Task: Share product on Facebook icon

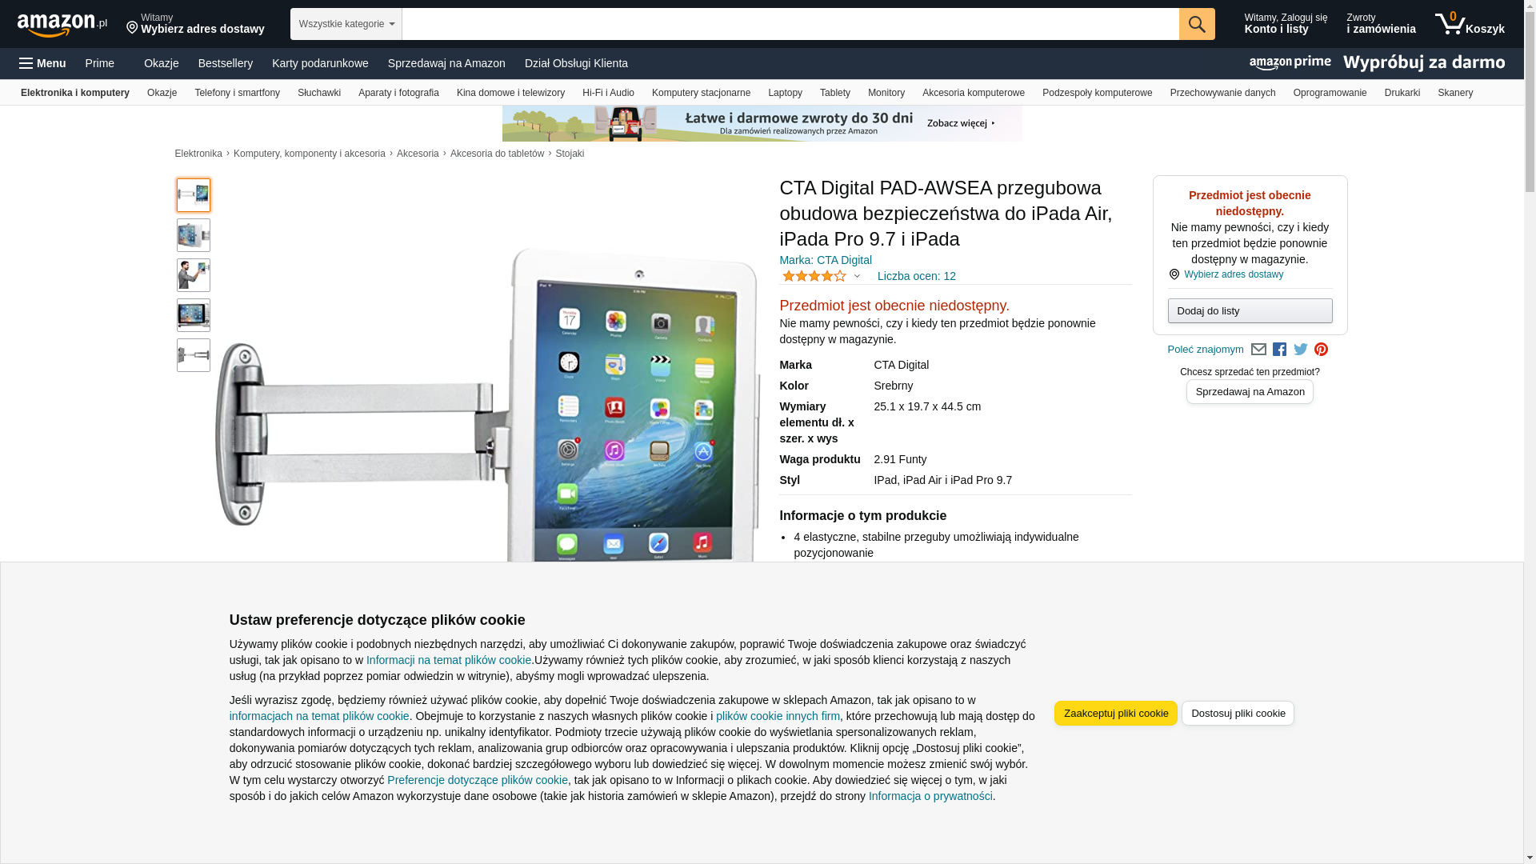Action: click(x=1279, y=350)
